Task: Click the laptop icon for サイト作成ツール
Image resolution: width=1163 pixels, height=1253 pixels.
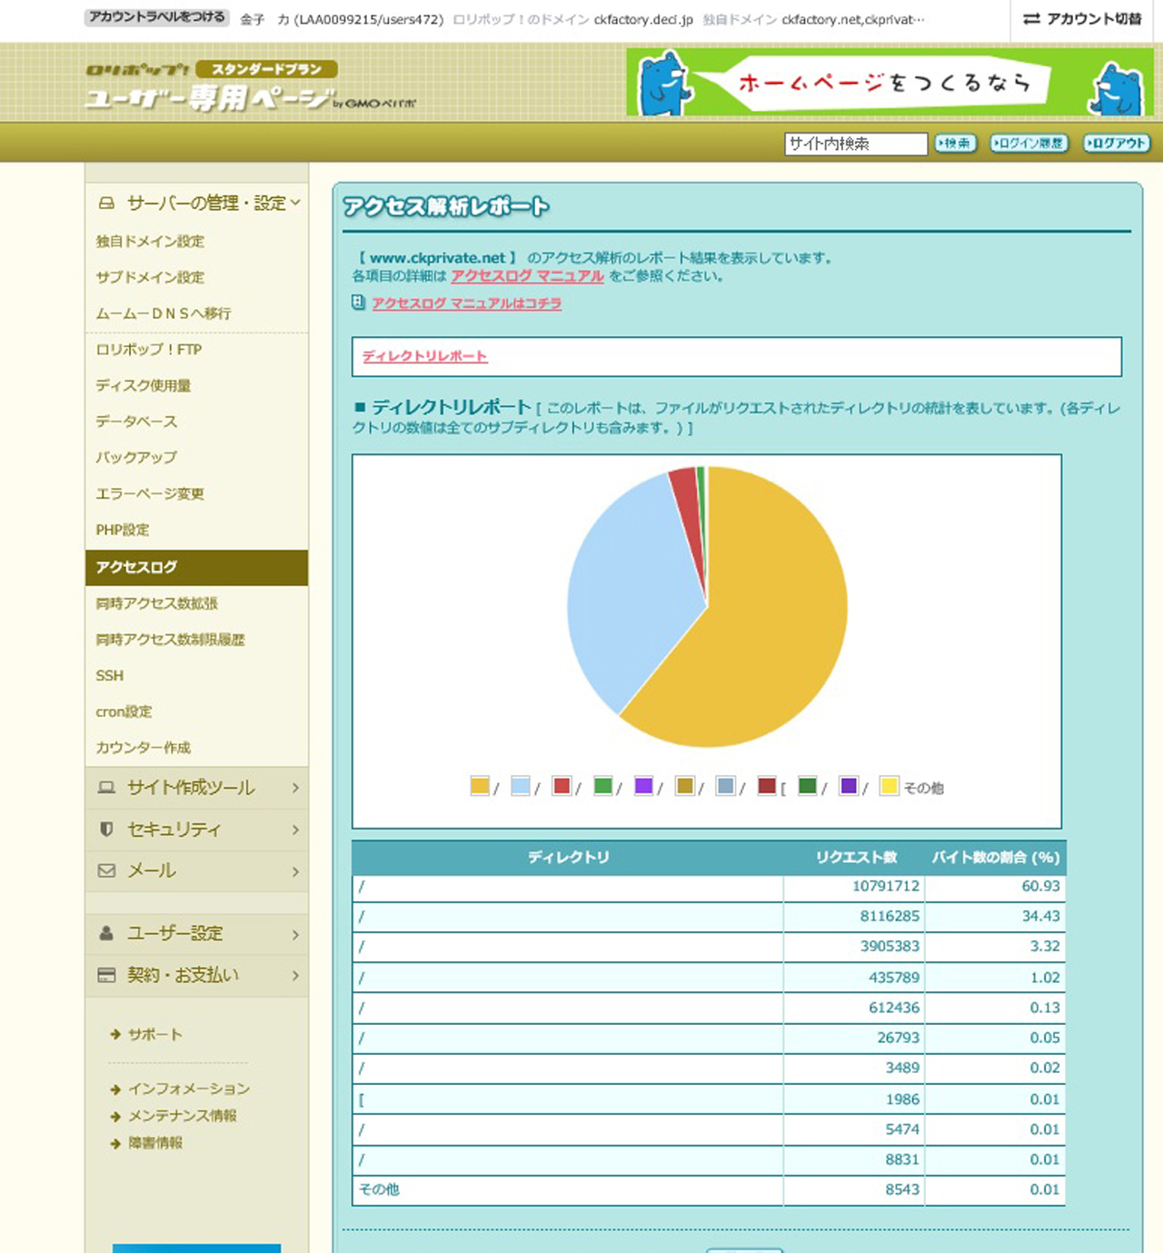Action: 106,788
